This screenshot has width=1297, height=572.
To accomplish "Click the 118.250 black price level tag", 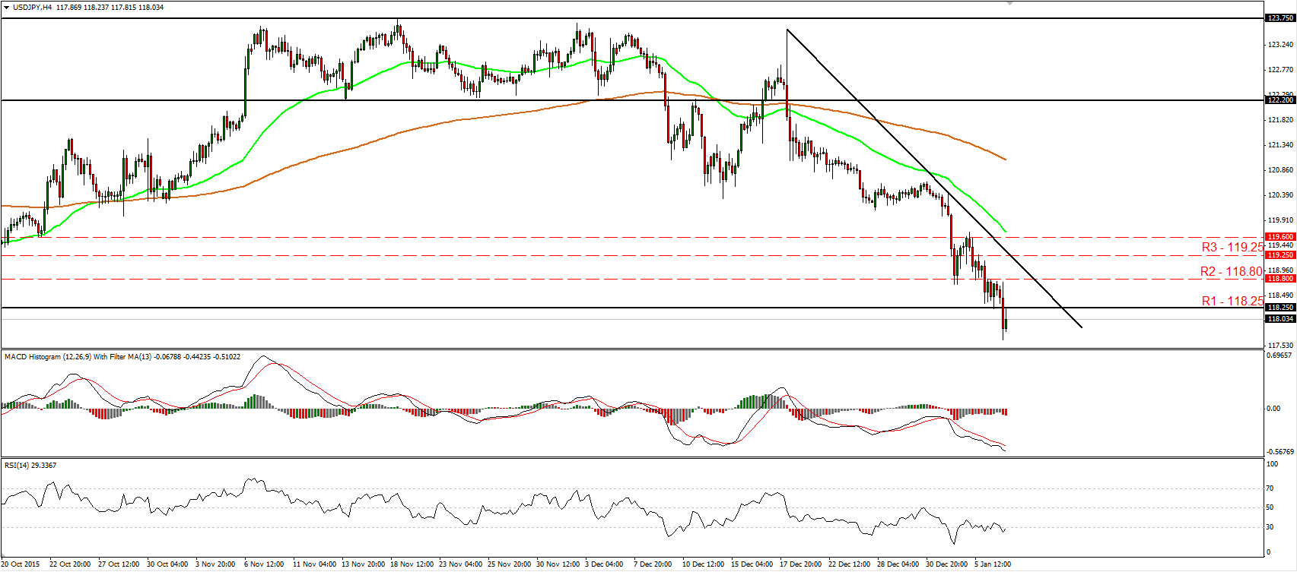I will point(1280,308).
